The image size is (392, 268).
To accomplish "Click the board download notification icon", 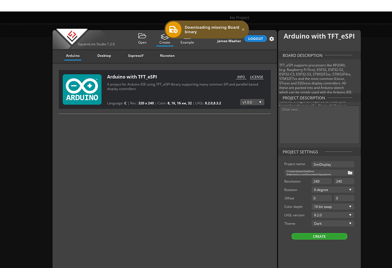I will [x=173, y=29].
